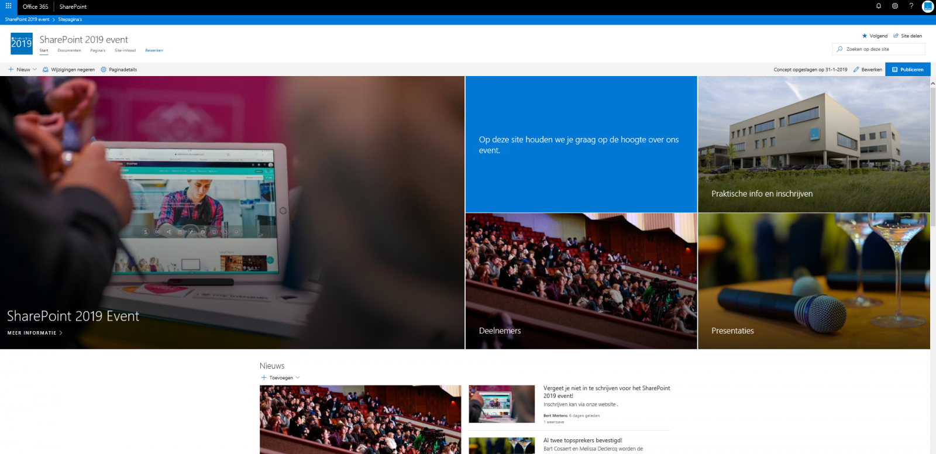936x454 pixels.
Task: Click SharePoint in the top bar
Action: pos(73,6)
